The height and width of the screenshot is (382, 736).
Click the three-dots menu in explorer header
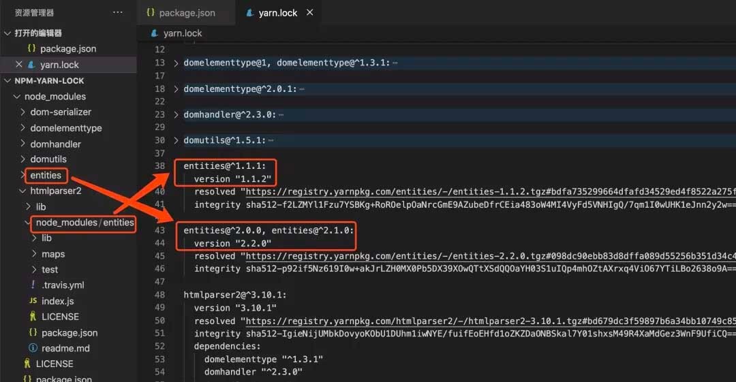coord(118,12)
